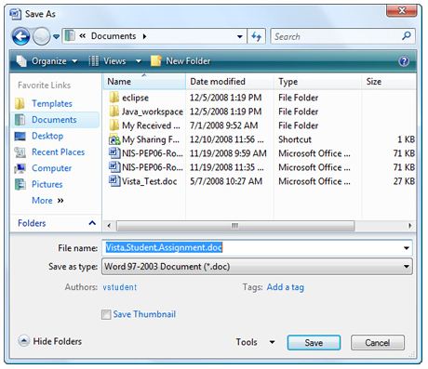428x369 pixels.
Task: Select NIS-PEP06 file dated 11/19/2008 11:35
Action: click(153, 167)
